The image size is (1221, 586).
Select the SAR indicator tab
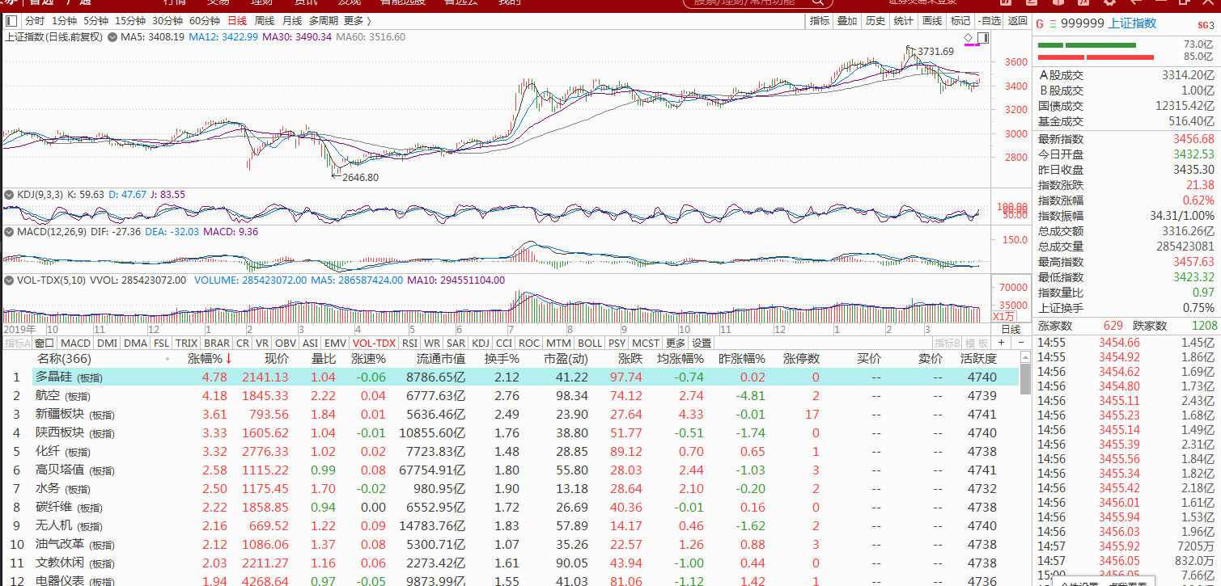[x=456, y=343]
